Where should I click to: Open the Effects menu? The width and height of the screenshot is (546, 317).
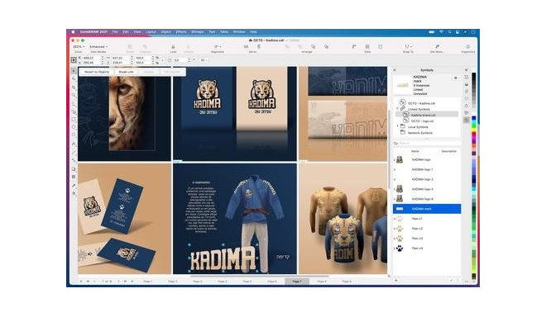[181, 32]
